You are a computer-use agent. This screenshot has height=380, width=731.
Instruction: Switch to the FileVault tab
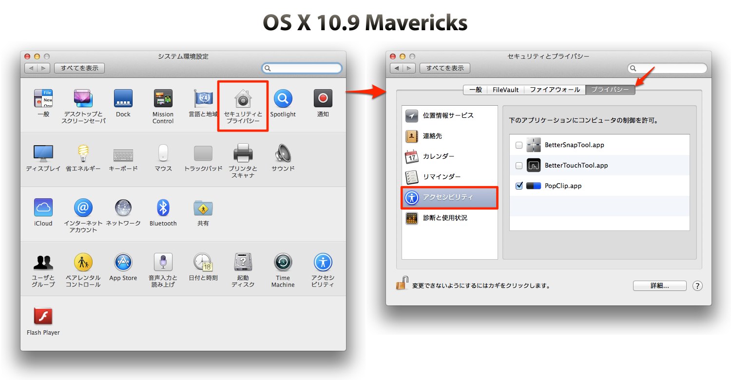coord(505,90)
